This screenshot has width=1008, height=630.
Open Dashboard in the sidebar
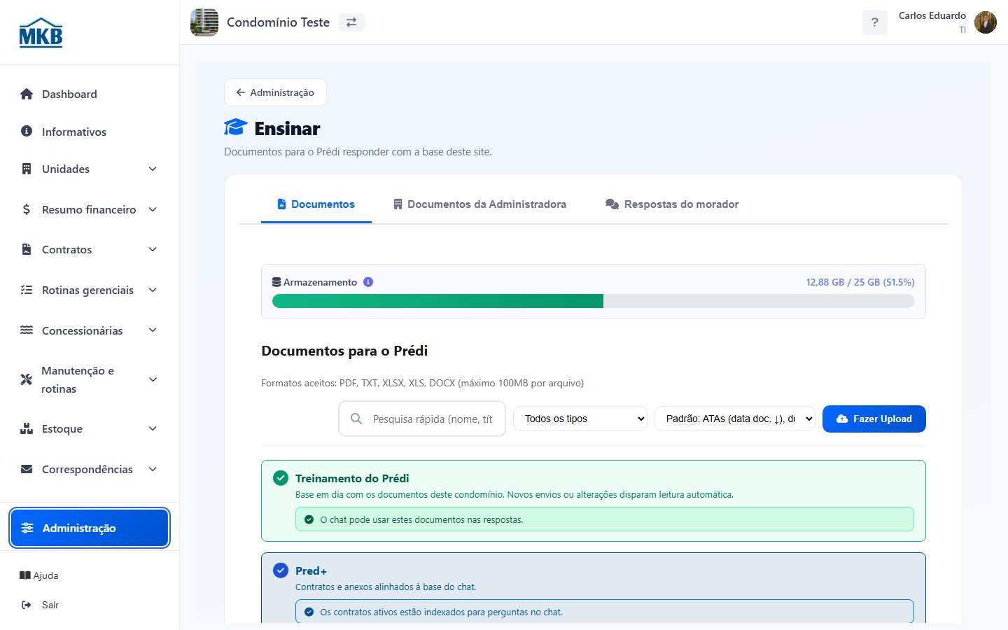90,94
